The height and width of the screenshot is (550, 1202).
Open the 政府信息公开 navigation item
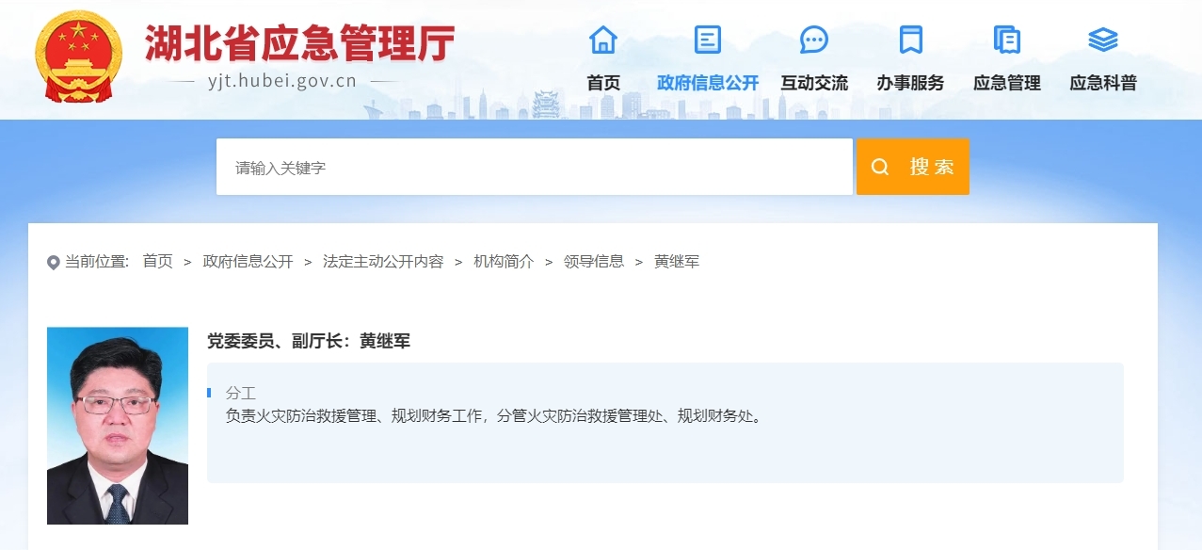pyautogui.click(x=708, y=83)
